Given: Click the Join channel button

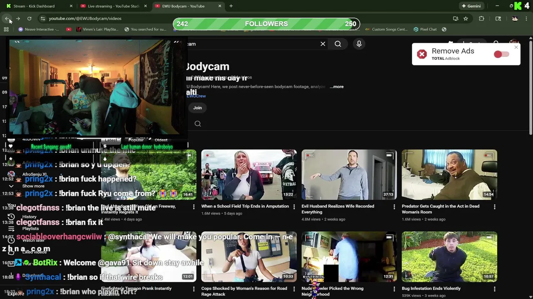Looking at the screenshot, I should click(x=197, y=108).
